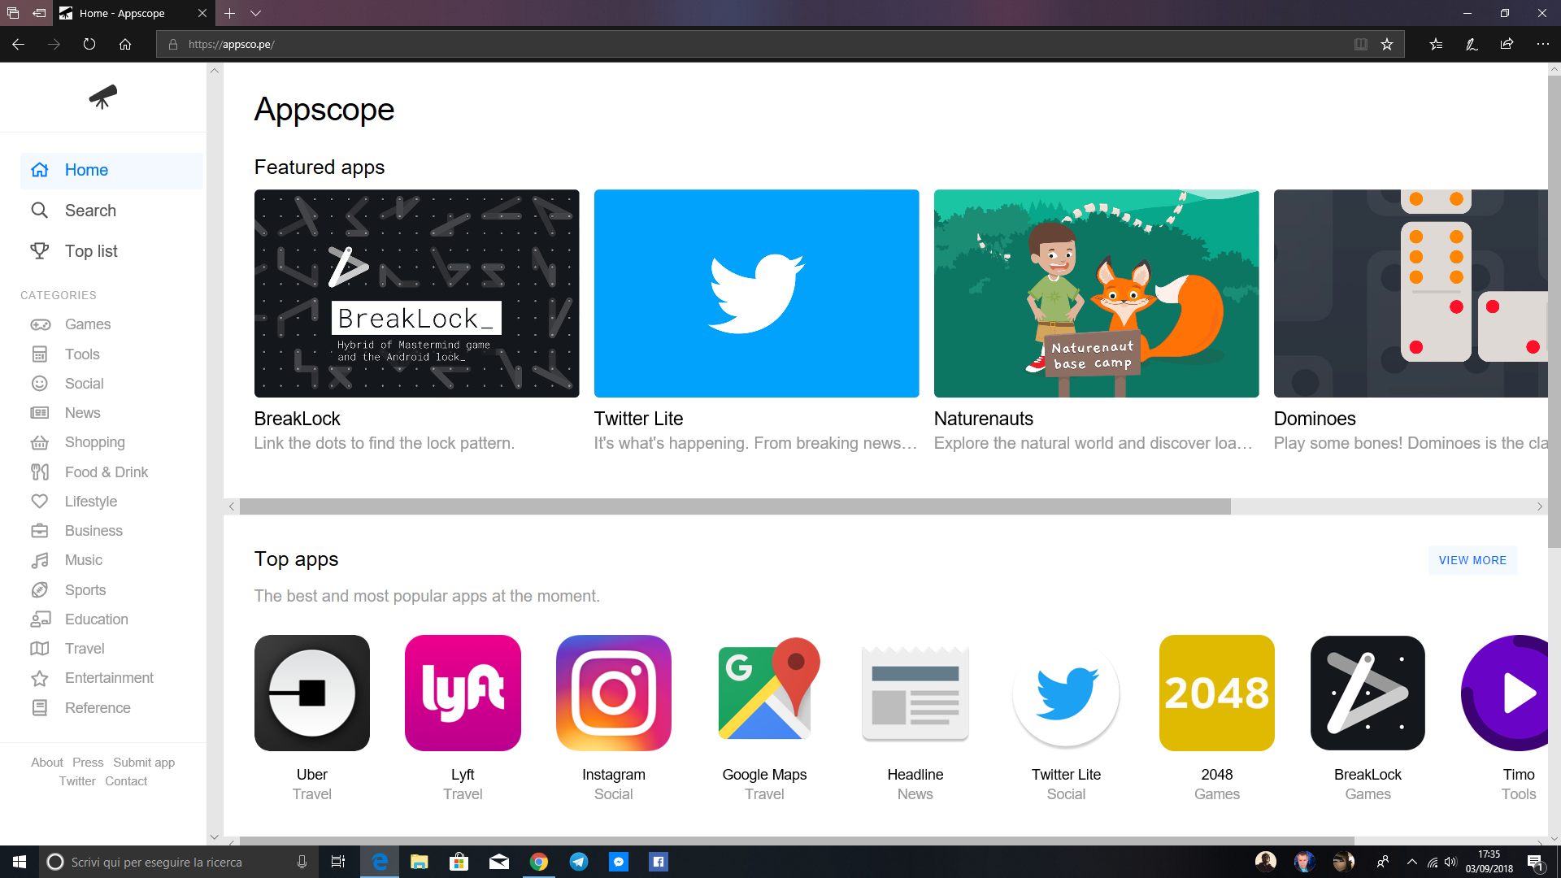This screenshot has width=1561, height=878.
Task: Open the Twitter footer link
Action: (77, 781)
